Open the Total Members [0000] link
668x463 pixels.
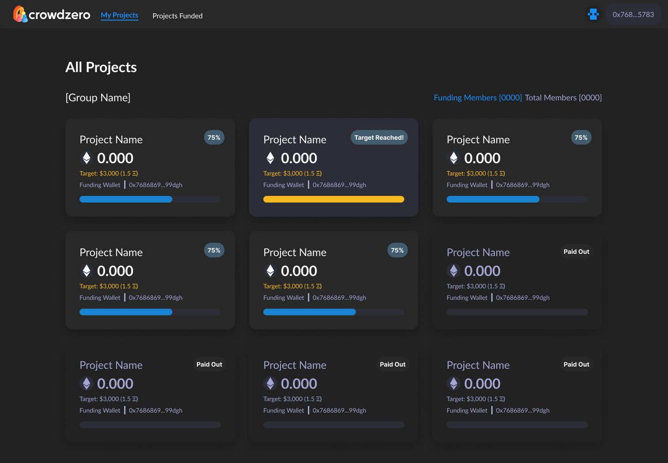[x=563, y=98]
